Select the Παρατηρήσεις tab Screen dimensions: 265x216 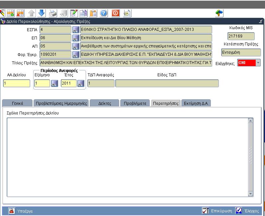pos(166,104)
